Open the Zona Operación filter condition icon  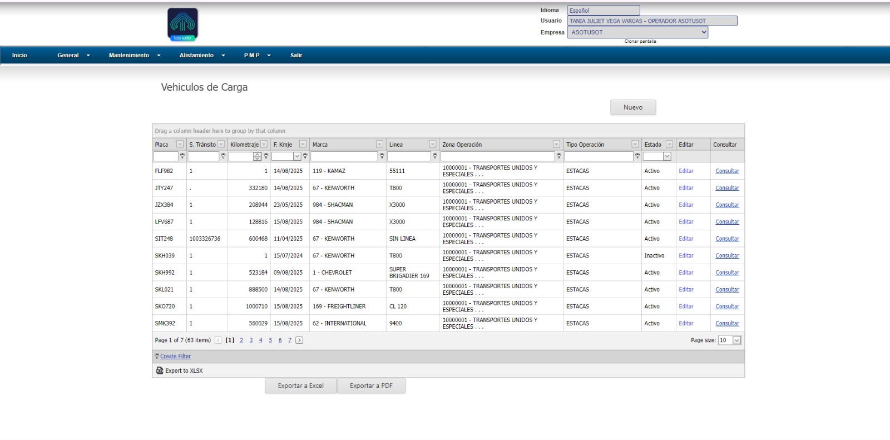[558, 156]
